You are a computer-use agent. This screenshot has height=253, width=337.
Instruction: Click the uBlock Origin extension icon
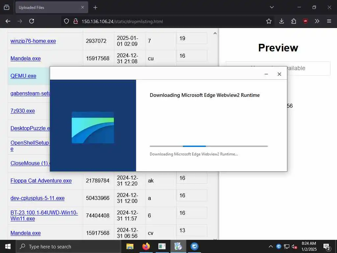click(x=305, y=21)
